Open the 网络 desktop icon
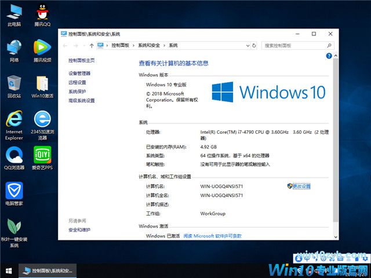The width and height of the screenshot is (371, 278). tap(14, 50)
